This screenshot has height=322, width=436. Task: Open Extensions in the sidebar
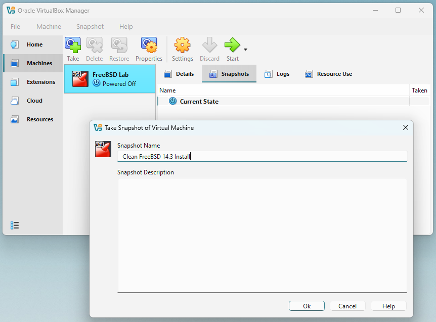[33, 82]
